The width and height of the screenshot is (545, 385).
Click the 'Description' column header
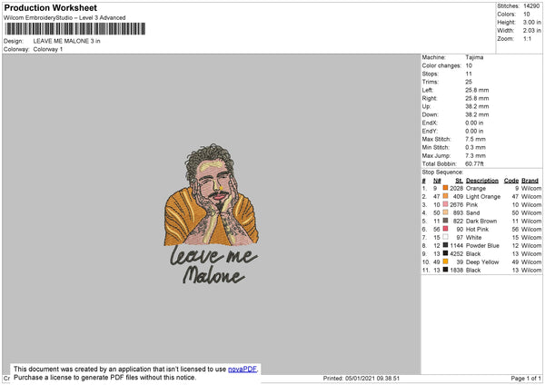(x=482, y=181)
